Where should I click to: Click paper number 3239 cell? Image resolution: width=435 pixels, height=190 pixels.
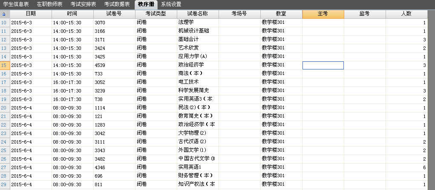pos(114,91)
